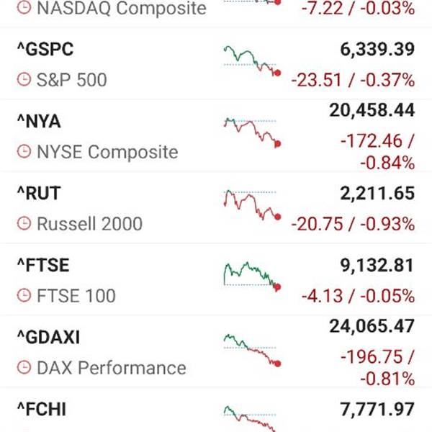Select the ^FTSE ticker symbol
The width and height of the screenshot is (432, 432).
[x=43, y=265]
